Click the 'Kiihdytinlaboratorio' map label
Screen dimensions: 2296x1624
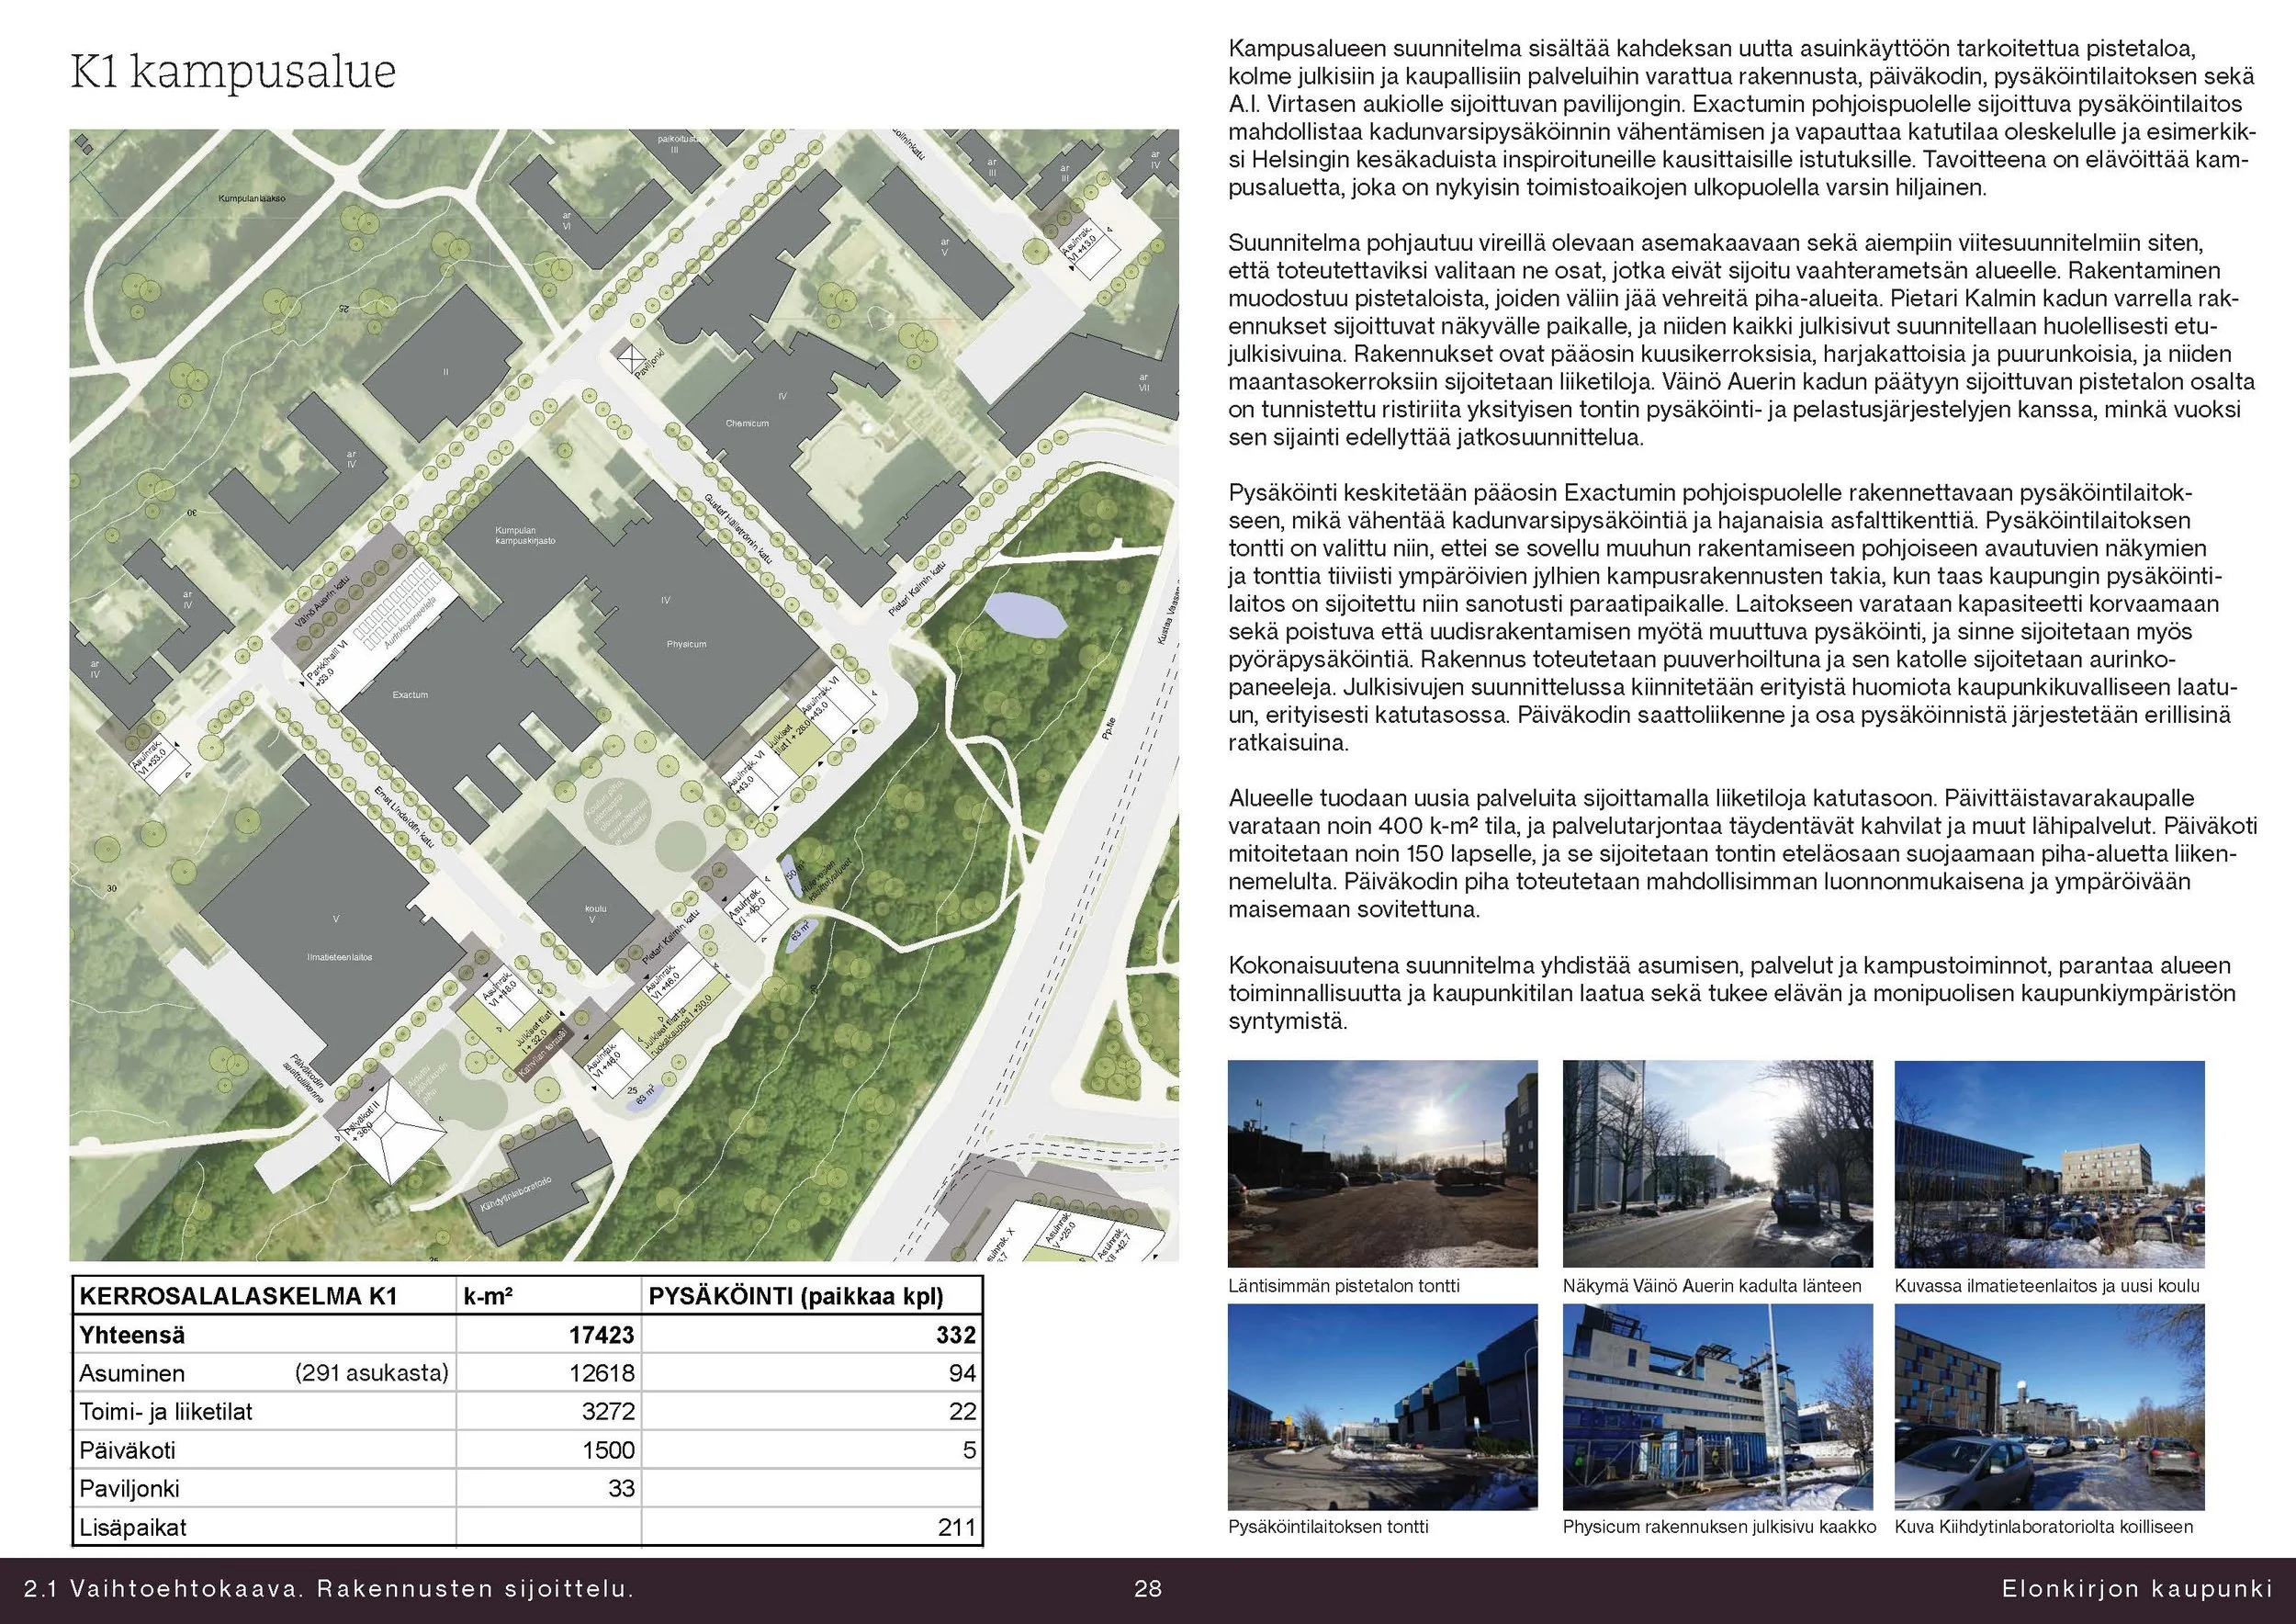coord(516,1193)
